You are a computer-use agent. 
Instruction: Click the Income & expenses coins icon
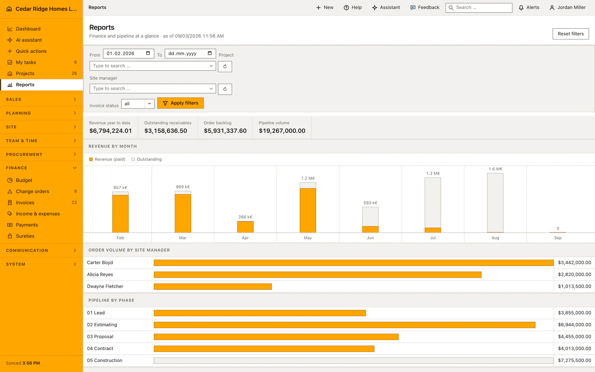click(10, 214)
